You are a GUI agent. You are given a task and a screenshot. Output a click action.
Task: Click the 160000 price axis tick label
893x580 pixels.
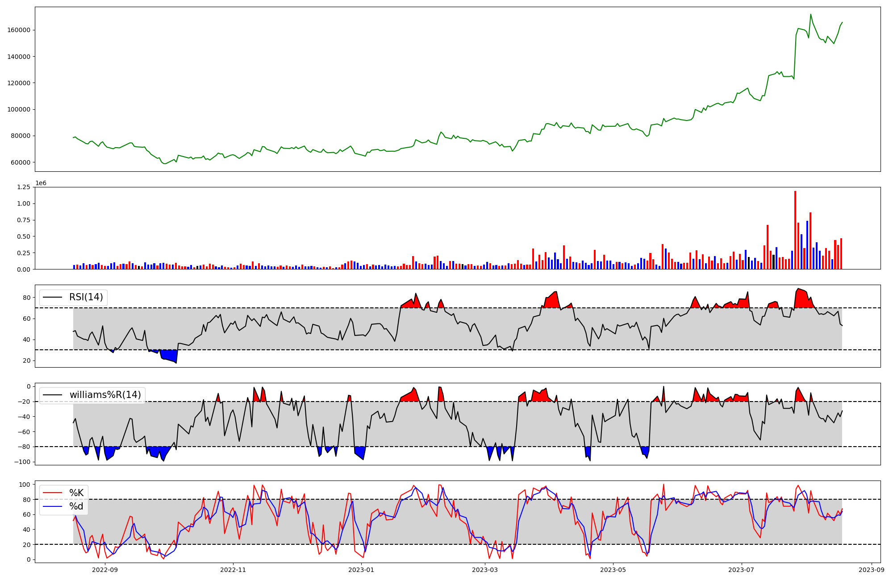click(x=18, y=30)
